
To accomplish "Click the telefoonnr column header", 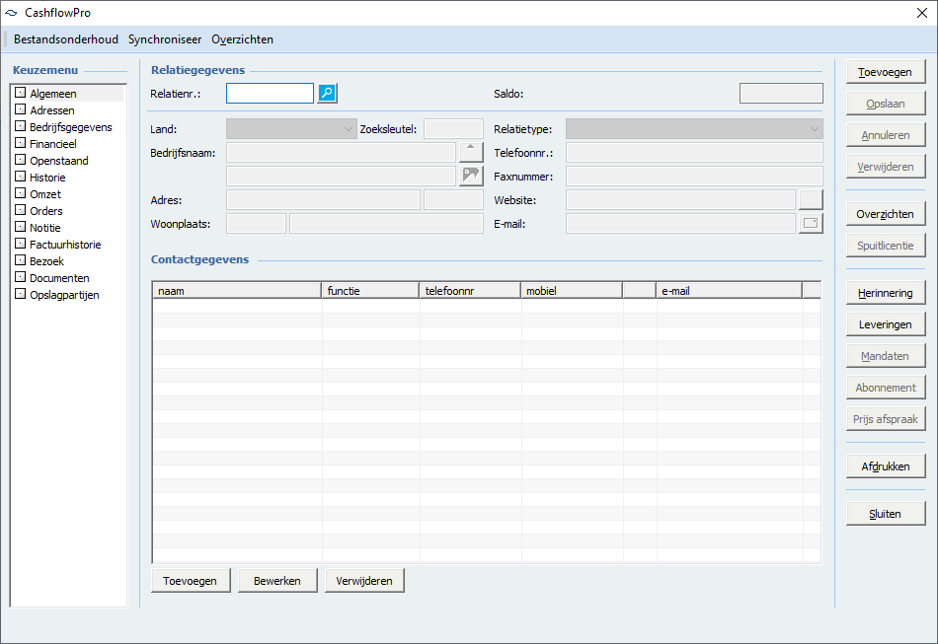I will pos(470,291).
